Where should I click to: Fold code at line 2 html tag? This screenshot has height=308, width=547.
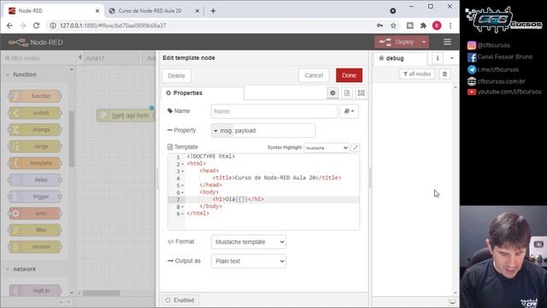click(x=182, y=164)
